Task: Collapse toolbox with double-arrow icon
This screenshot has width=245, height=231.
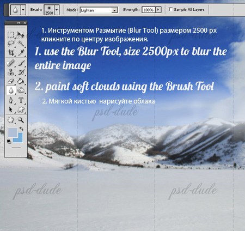Action: (x=19, y=23)
